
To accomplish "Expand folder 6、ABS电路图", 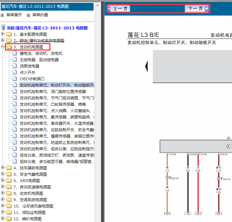I will (x=2, y=180).
